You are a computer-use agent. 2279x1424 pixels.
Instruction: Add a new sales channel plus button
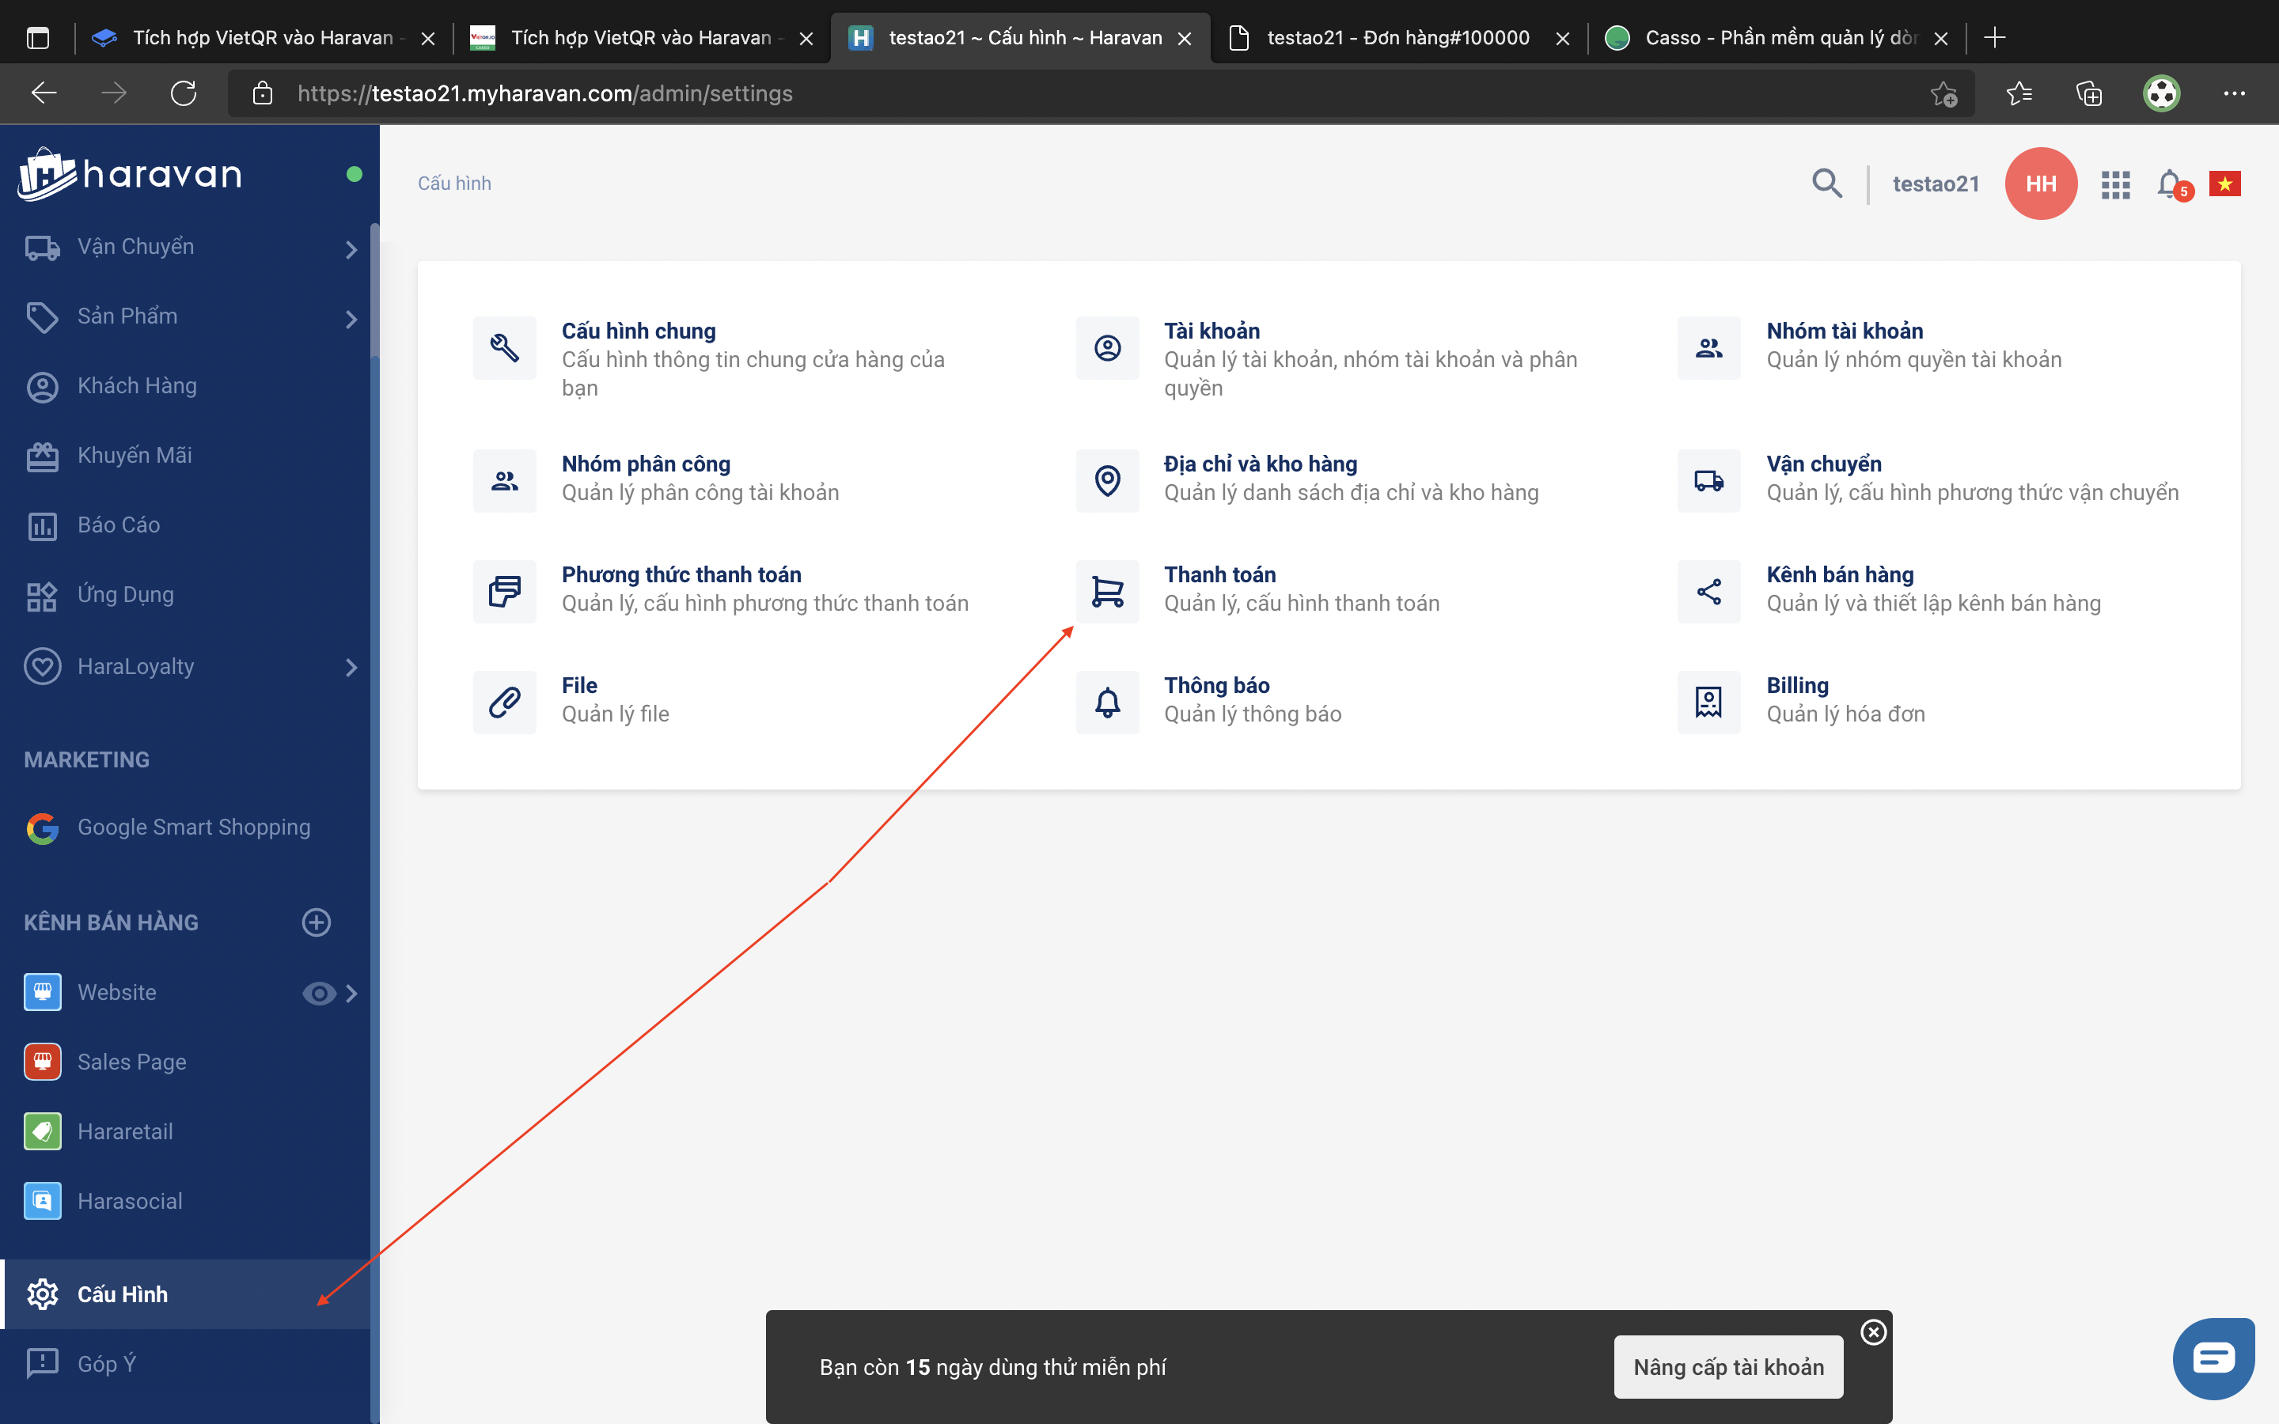tap(317, 922)
